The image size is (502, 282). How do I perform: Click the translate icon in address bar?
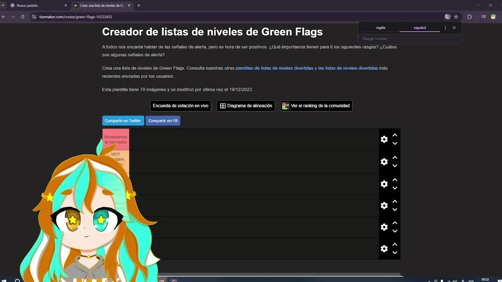click(447, 17)
